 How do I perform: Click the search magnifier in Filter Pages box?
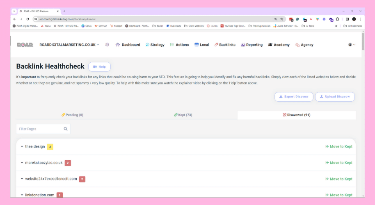(x=66, y=129)
